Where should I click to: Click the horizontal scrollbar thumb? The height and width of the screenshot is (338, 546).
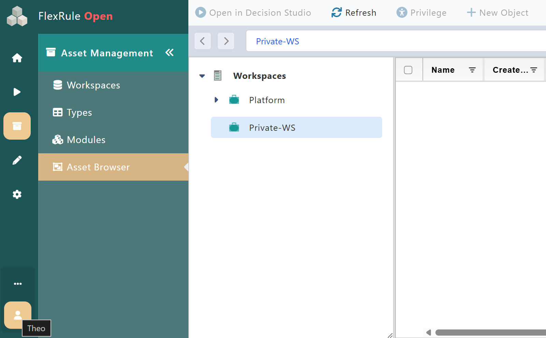click(x=491, y=333)
